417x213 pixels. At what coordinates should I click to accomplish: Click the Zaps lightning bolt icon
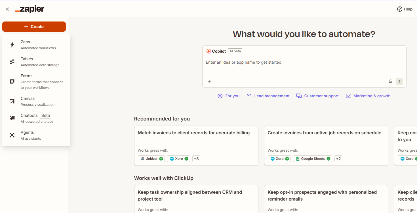(12, 45)
